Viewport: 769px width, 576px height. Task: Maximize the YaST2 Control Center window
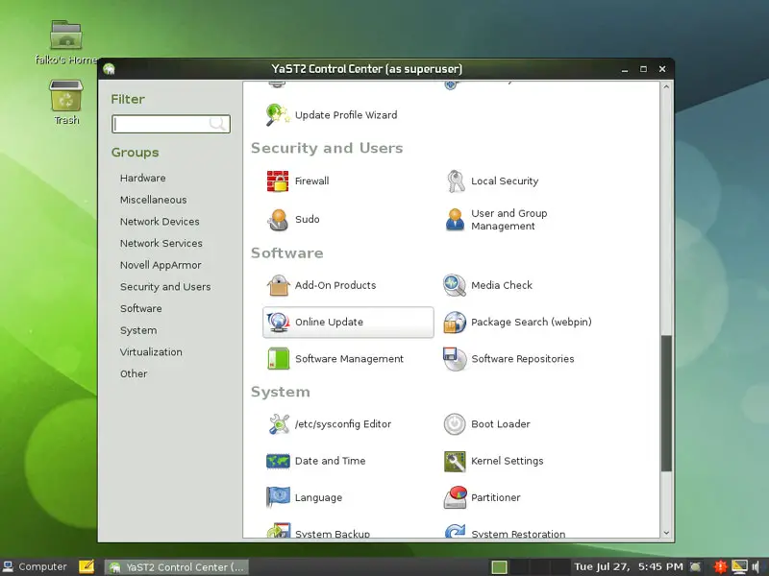pos(643,69)
